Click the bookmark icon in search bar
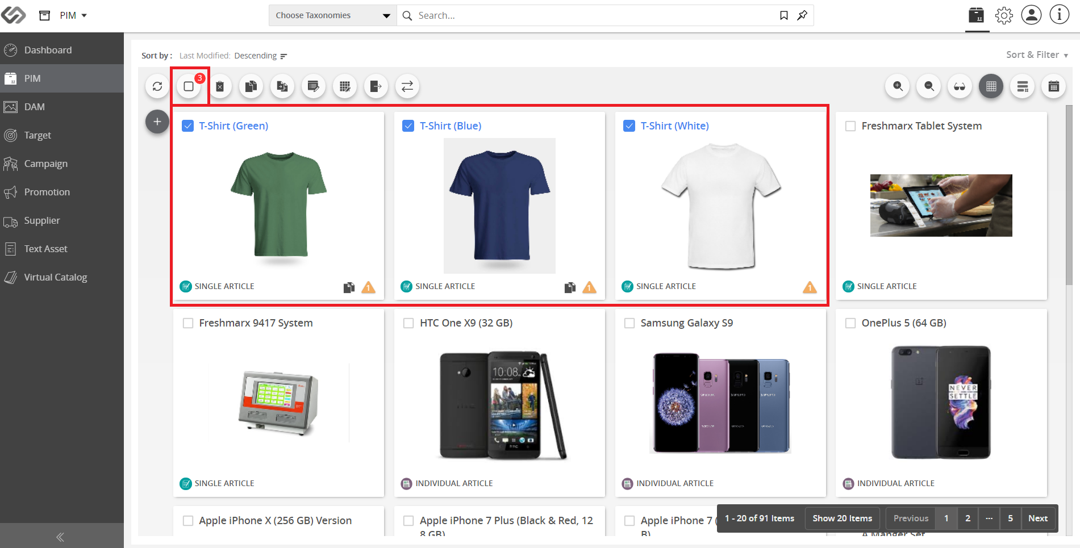The width and height of the screenshot is (1080, 548). tap(784, 15)
